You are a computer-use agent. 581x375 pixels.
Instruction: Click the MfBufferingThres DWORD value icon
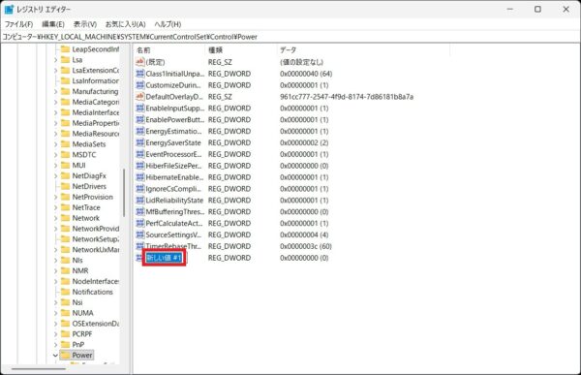(x=140, y=211)
